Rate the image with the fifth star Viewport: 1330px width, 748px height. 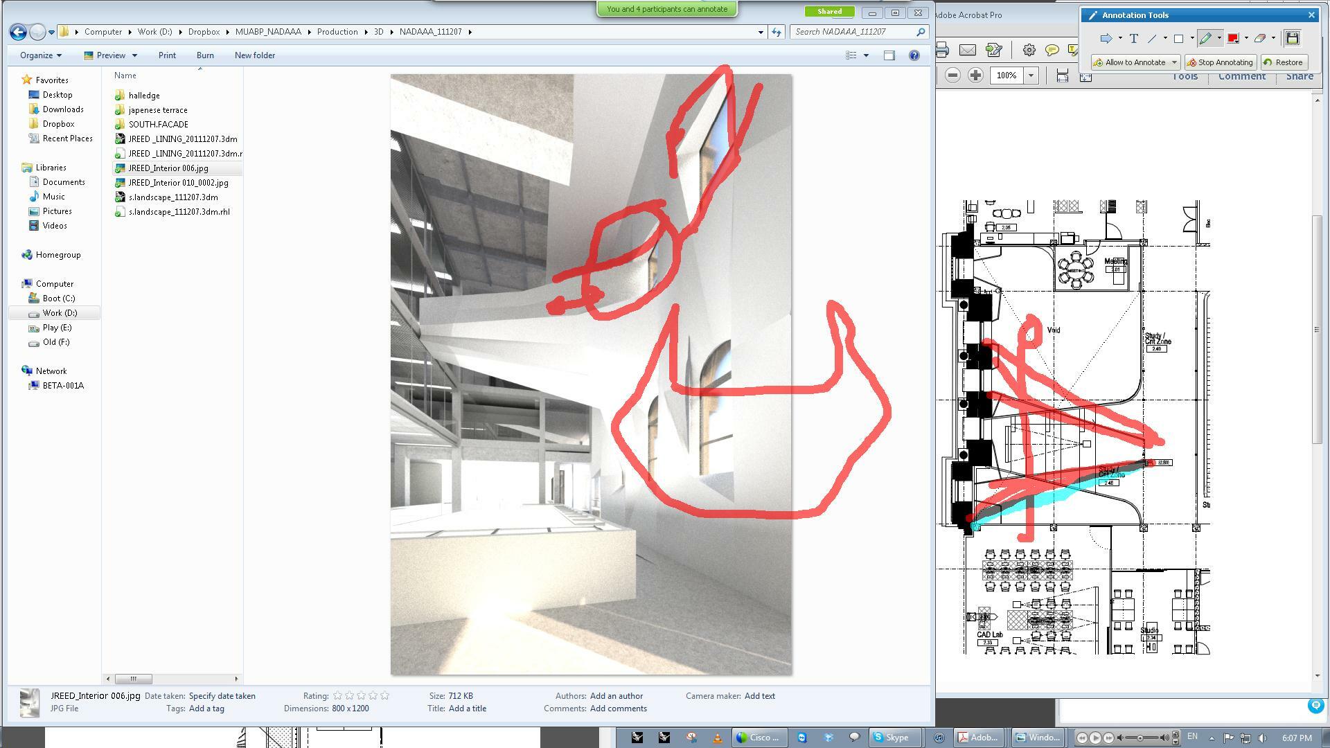pos(384,695)
